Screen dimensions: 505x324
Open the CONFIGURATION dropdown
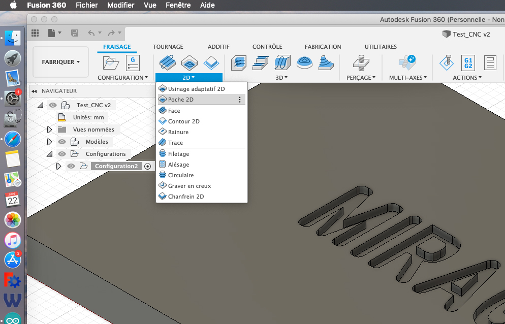123,78
